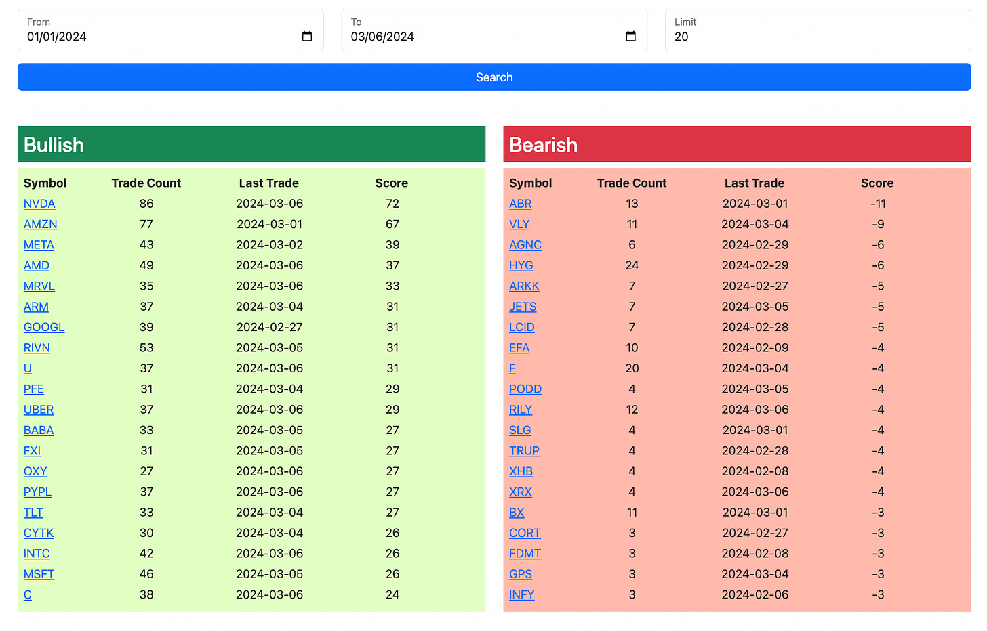987x631 pixels.
Task: Open the SLG symbol link
Action: pos(520,430)
